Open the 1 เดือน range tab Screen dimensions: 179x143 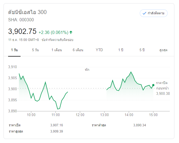57,50
